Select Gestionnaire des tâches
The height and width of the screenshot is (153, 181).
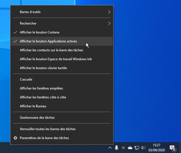[x=37, y=118]
